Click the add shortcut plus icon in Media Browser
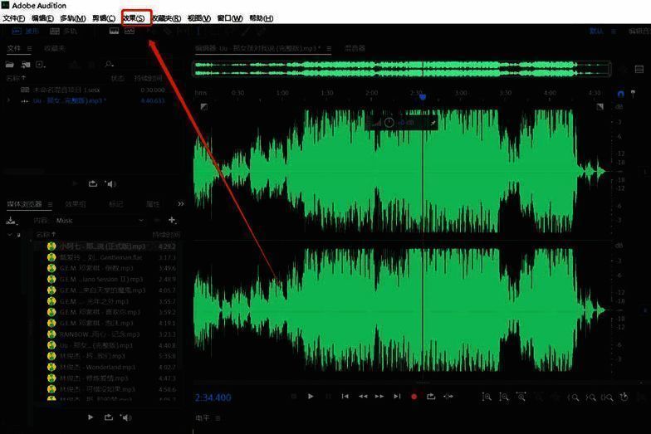Image resolution: width=651 pixels, height=434 pixels. point(172,220)
